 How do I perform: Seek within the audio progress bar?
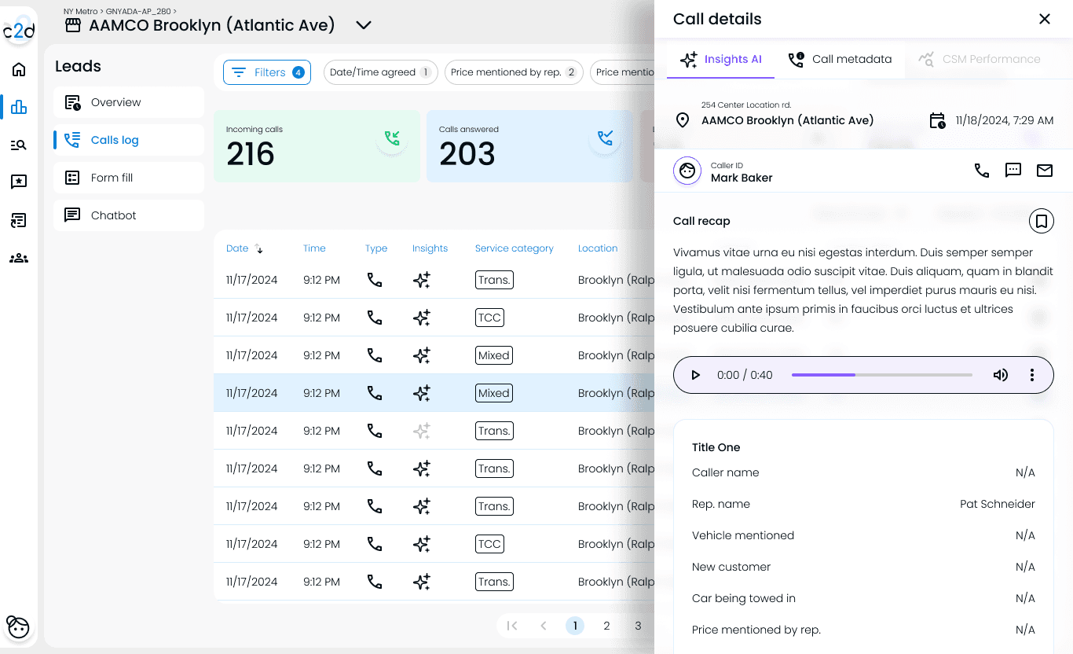[x=882, y=375]
